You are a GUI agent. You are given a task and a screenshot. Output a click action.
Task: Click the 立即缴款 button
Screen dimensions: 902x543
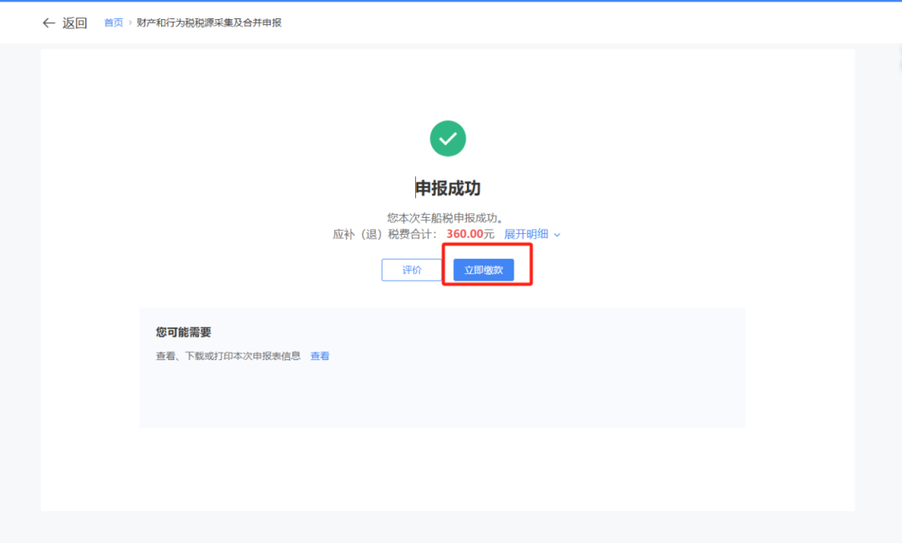coord(484,270)
